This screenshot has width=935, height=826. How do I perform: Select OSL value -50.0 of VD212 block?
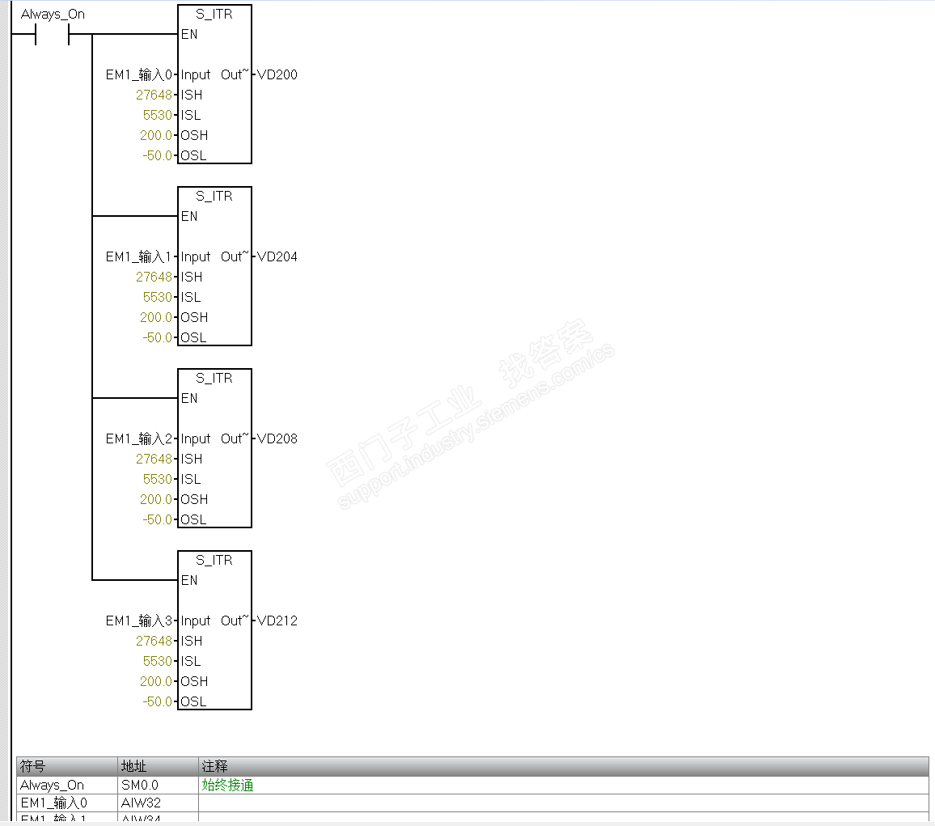click(158, 701)
